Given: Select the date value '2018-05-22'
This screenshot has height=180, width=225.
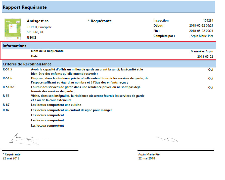Looking at the screenshot, I should click(x=205, y=57).
